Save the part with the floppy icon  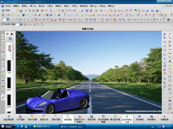(x=21, y=11)
